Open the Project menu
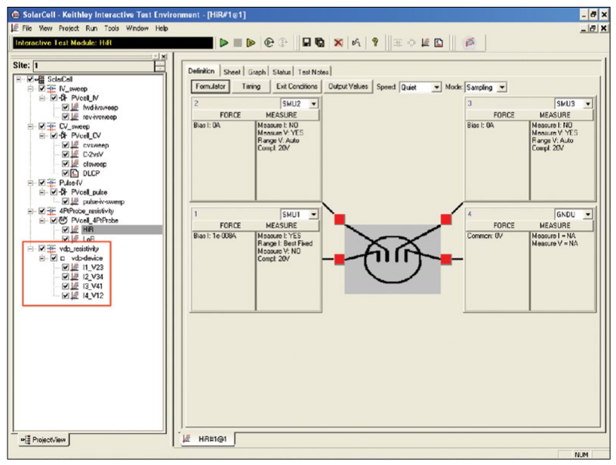The height and width of the screenshot is (465, 616). click(x=69, y=28)
